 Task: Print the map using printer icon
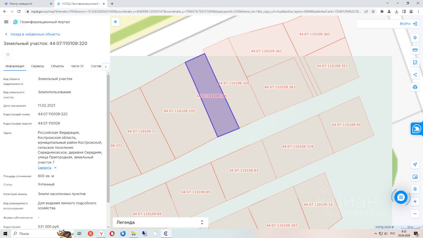(415, 87)
